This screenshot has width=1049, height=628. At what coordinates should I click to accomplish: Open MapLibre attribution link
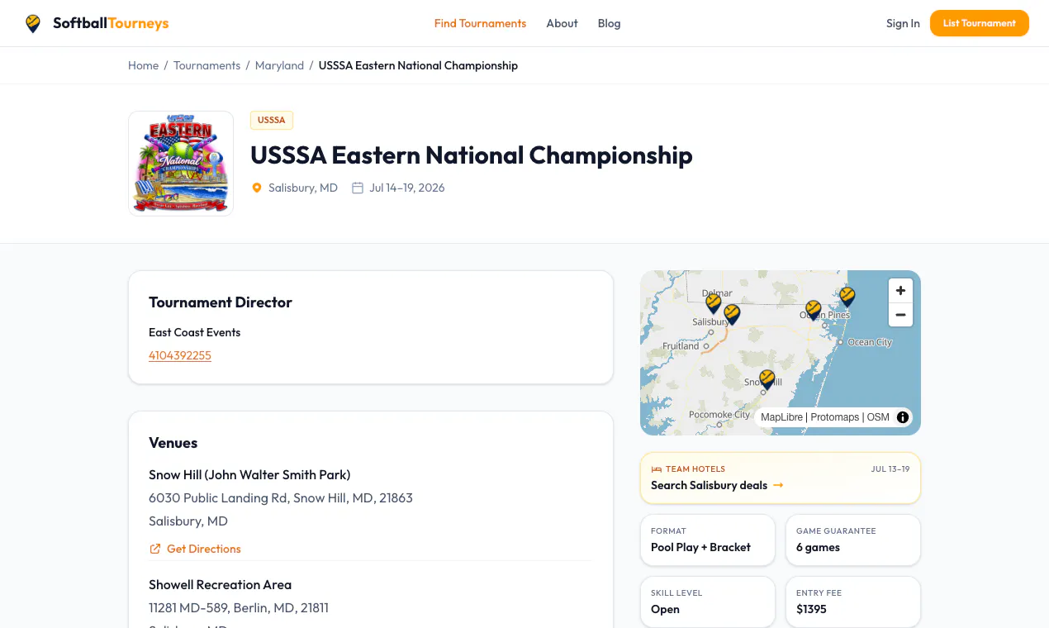(781, 417)
